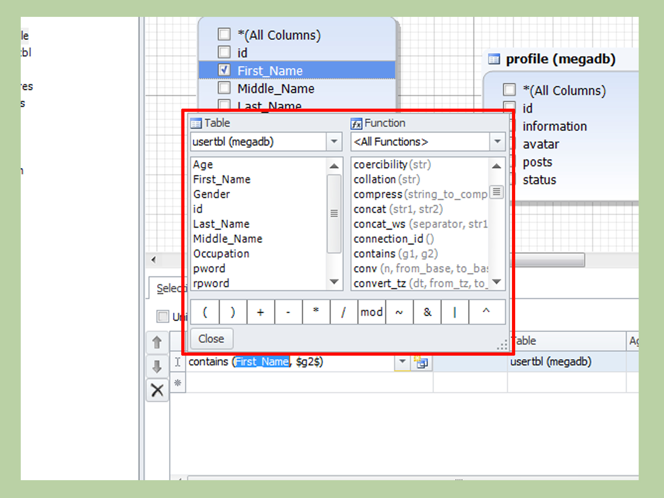Click status column in profile table

(x=539, y=180)
